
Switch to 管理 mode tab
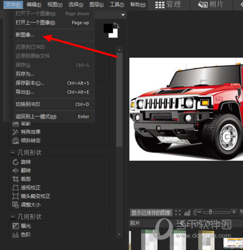(168, 4)
